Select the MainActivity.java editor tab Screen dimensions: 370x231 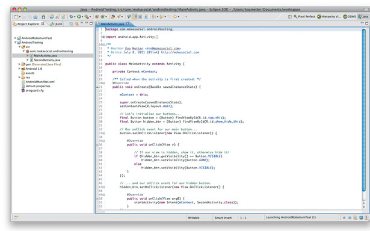pos(113,24)
